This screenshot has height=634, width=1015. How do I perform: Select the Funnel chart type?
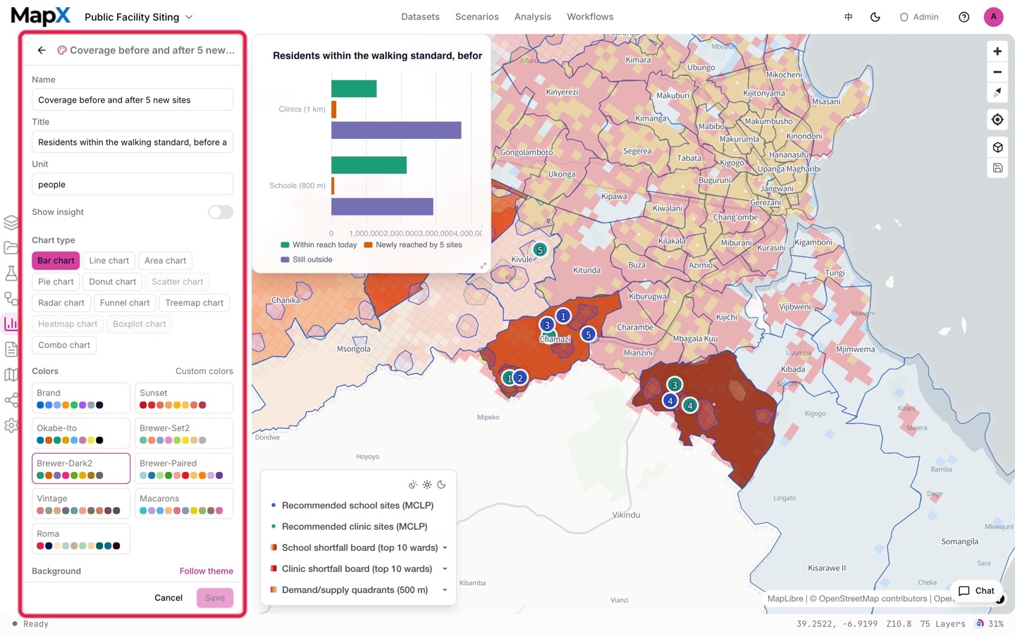click(125, 303)
